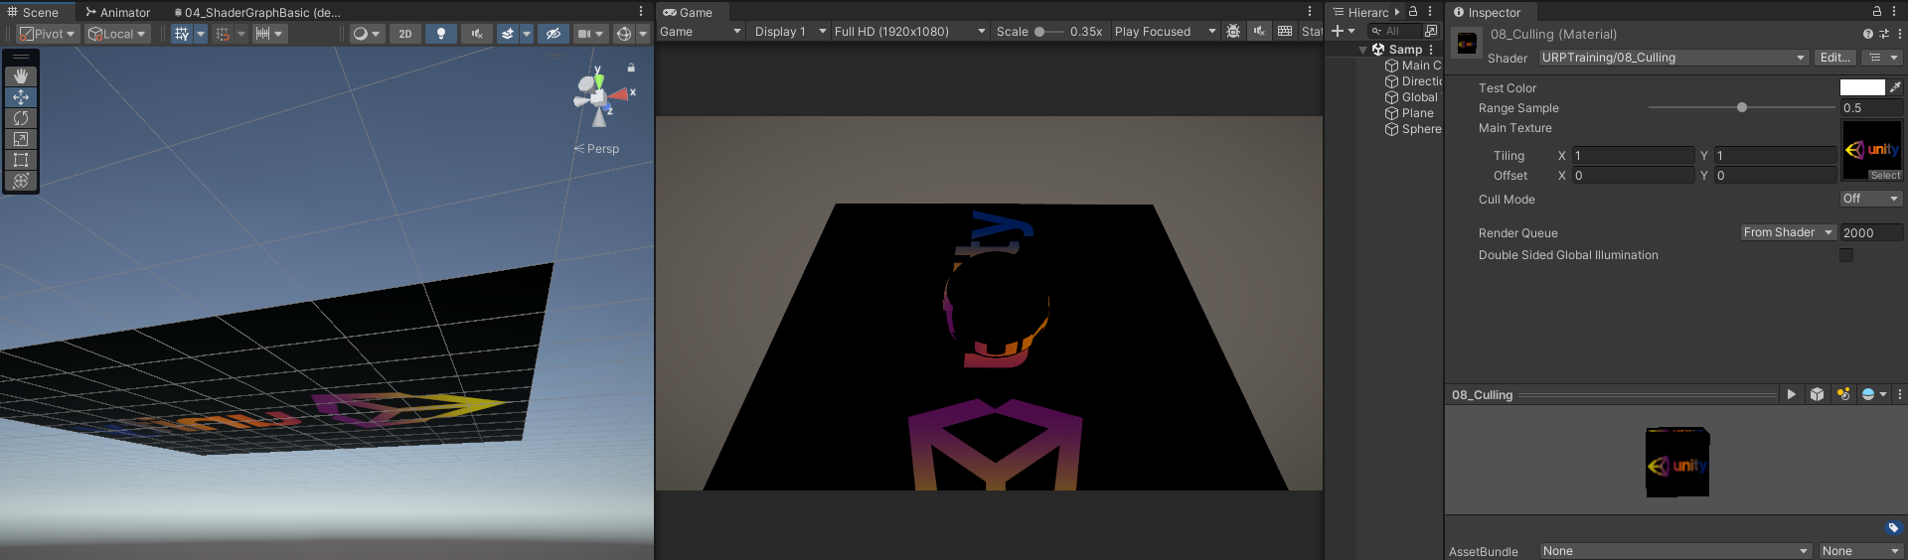1908x560 pixels.
Task: Open Test Color swatch picker
Action: coord(1862,87)
